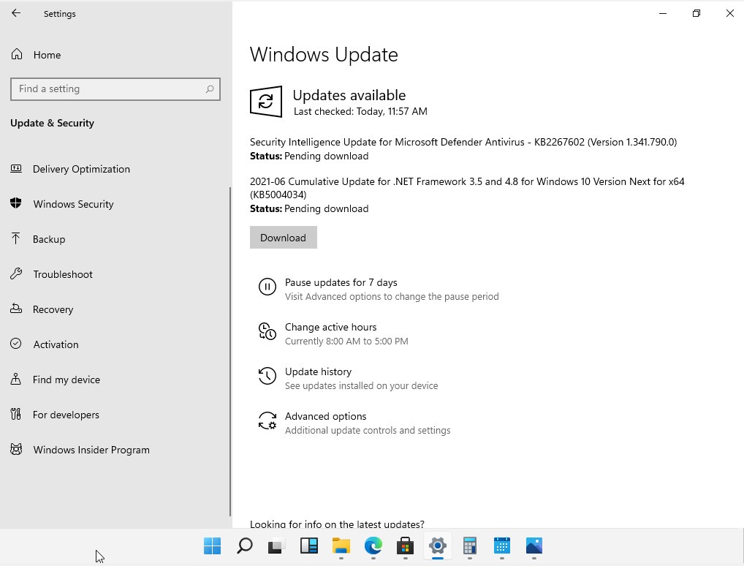The width and height of the screenshot is (744, 566).
Task: Open Widgets from the taskbar
Action: tap(309, 546)
